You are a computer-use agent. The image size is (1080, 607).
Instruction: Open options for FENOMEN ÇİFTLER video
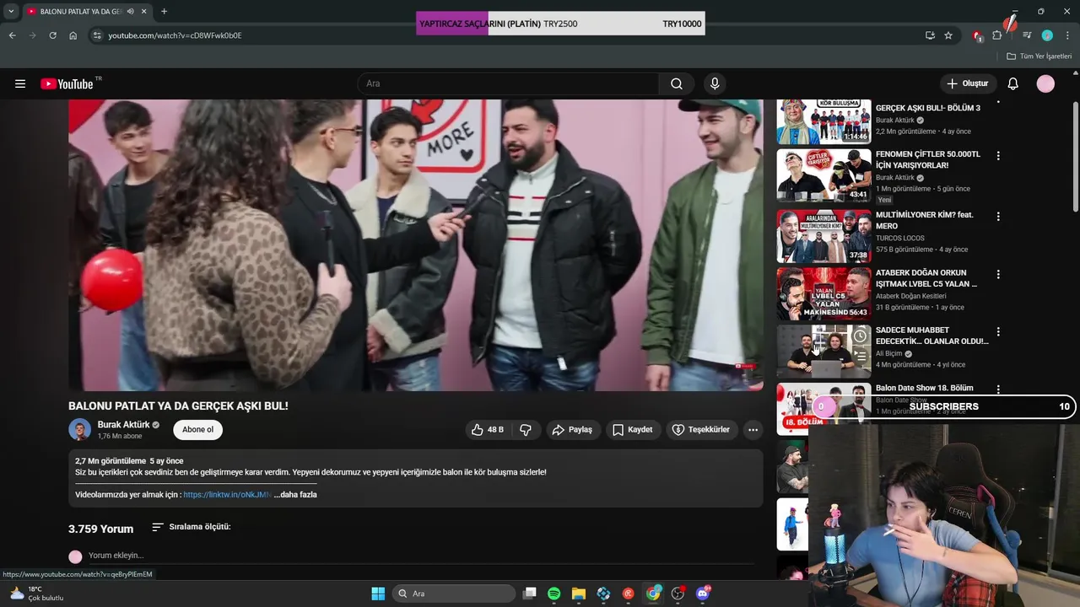click(x=998, y=156)
